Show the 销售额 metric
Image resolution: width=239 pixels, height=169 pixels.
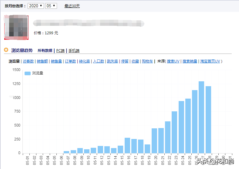tap(42, 61)
